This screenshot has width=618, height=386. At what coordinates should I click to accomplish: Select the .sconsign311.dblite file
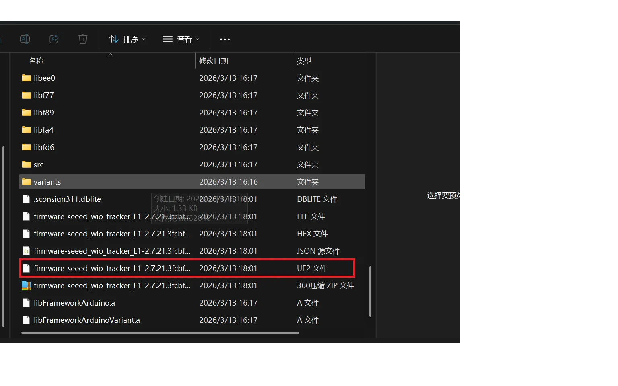point(67,199)
